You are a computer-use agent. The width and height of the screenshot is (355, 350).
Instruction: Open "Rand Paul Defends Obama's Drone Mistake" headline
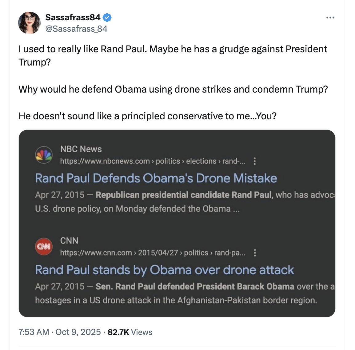tap(156, 178)
